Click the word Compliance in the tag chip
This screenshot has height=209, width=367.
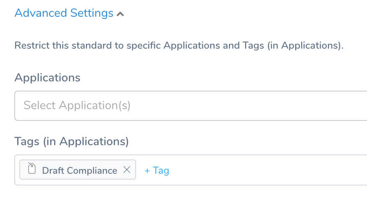click(92, 171)
